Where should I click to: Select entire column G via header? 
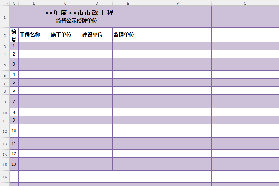[245, 3]
